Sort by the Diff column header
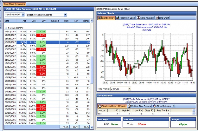Screen dimensions: 198x131 41,21
